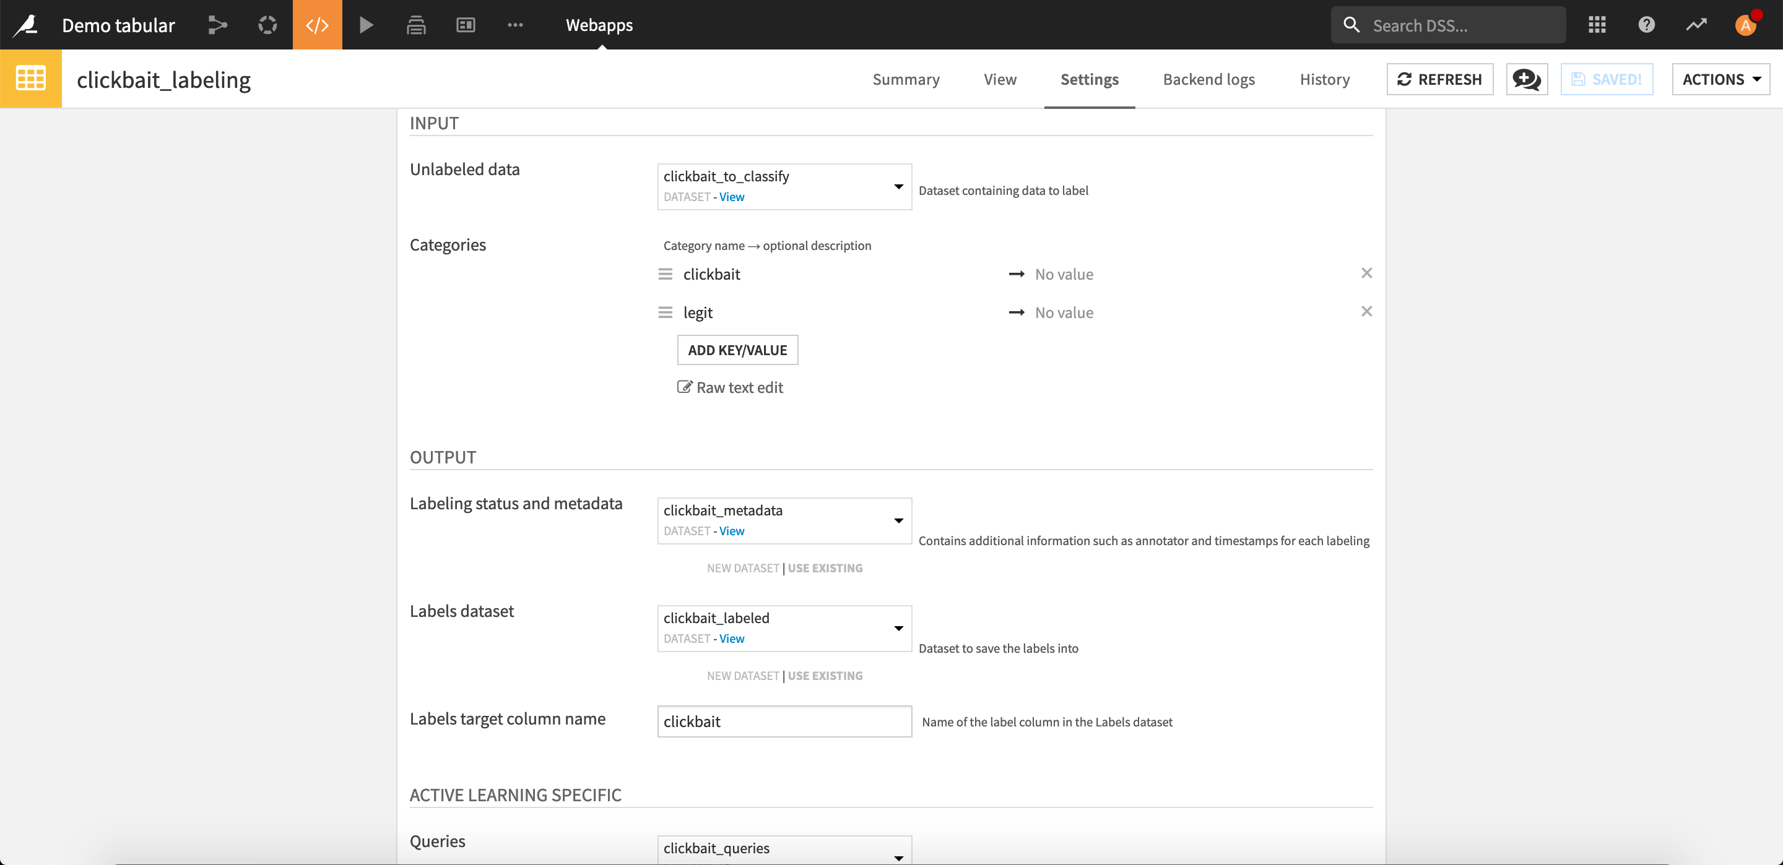Click the SAVED! button

point(1607,79)
